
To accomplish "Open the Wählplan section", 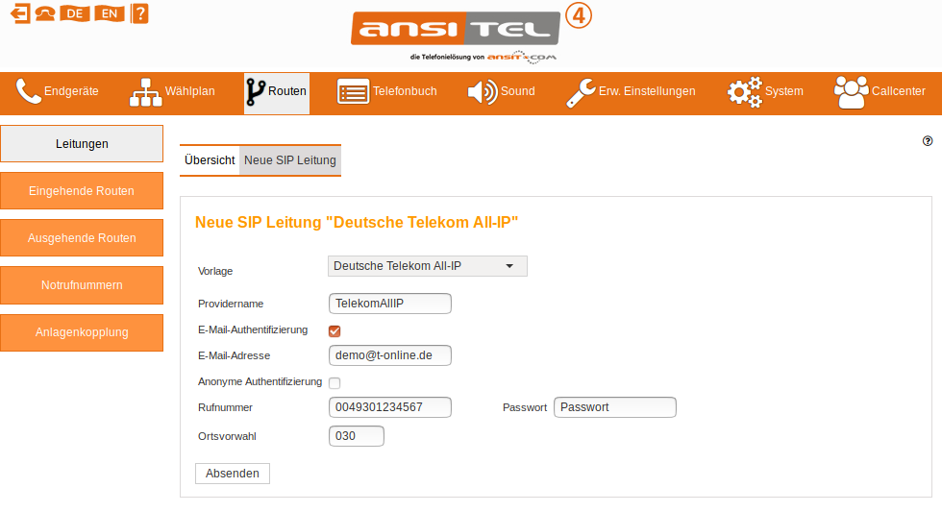I will pyautogui.click(x=172, y=92).
